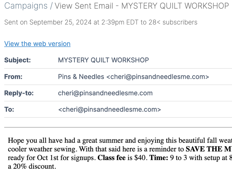Select the To recipient email address
Image resolution: width=232 pixels, height=178 pixels.
click(110, 109)
